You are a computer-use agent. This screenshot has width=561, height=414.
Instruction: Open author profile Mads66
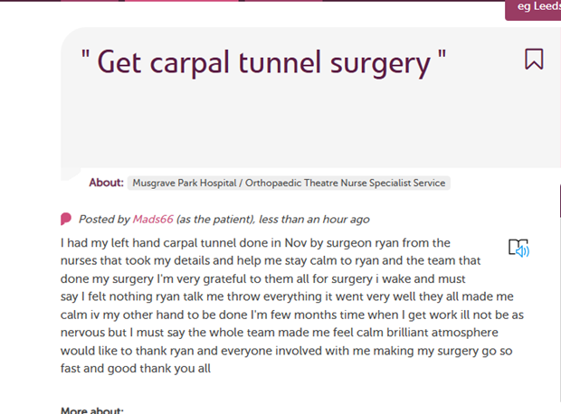152,219
